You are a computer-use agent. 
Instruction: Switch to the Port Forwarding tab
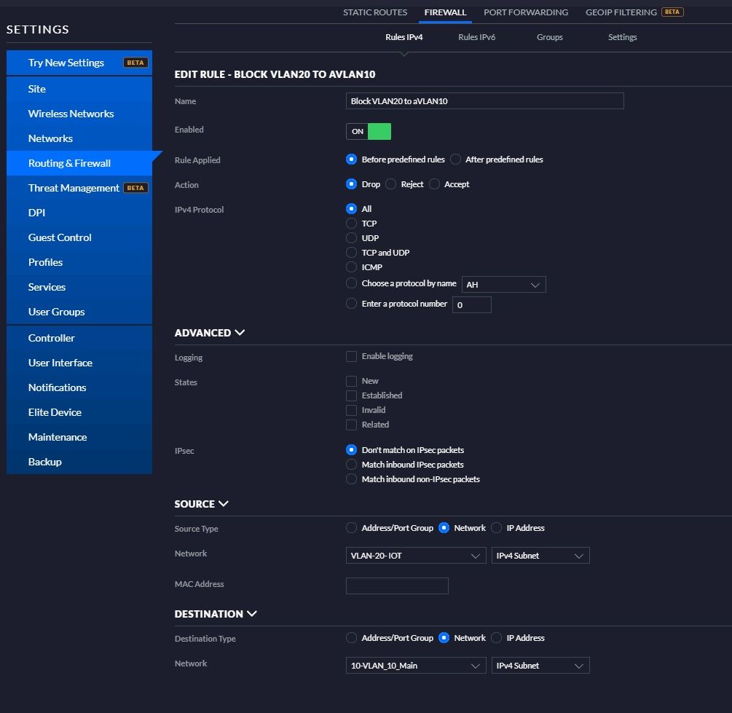526,12
